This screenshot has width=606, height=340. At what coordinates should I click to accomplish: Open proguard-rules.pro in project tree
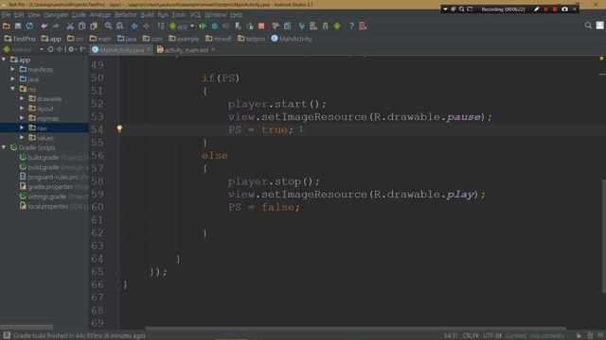(54, 177)
